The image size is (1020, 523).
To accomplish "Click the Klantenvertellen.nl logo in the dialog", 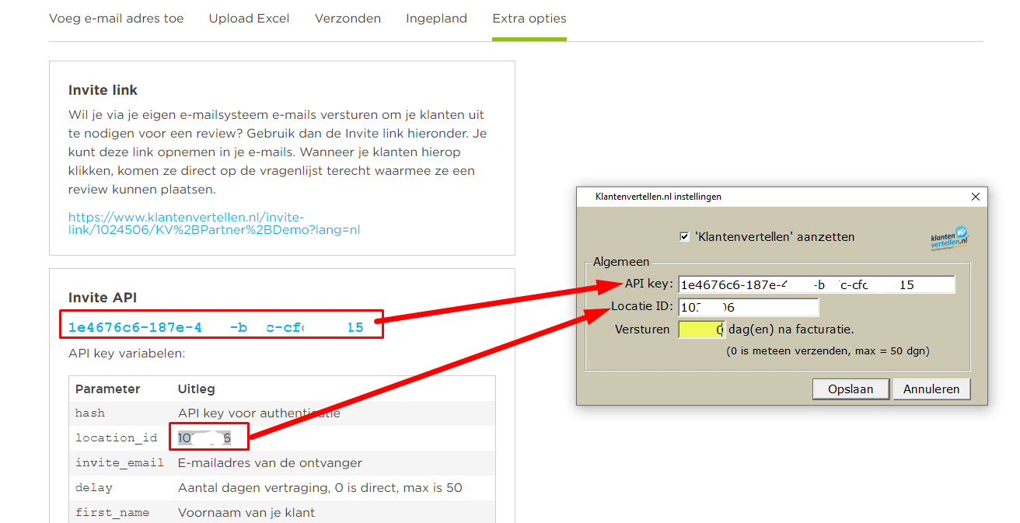I will [x=949, y=239].
